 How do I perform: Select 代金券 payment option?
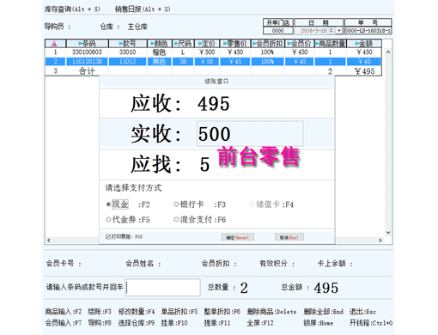(121, 220)
